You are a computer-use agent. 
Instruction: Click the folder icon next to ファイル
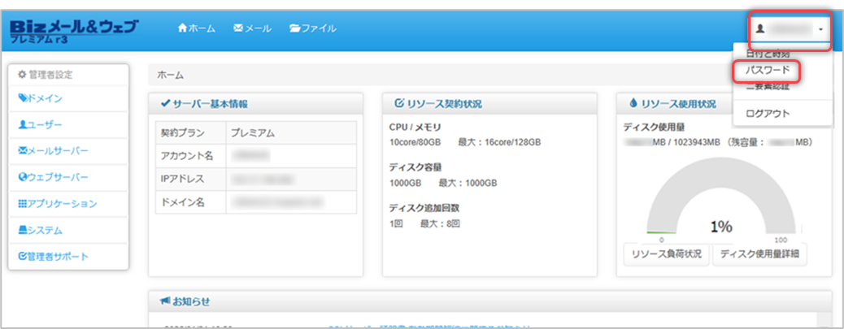point(294,28)
